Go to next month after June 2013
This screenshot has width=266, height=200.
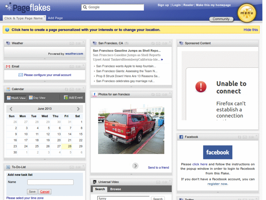click(x=78, y=109)
